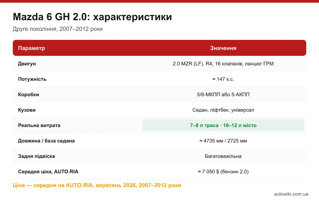
Task: Click the orange footnote about AUTO.RIA price
Action: pos(97,185)
